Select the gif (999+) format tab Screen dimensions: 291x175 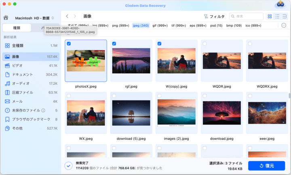(160, 25)
